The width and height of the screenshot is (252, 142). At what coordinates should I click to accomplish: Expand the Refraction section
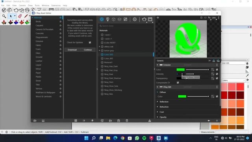point(157,107)
